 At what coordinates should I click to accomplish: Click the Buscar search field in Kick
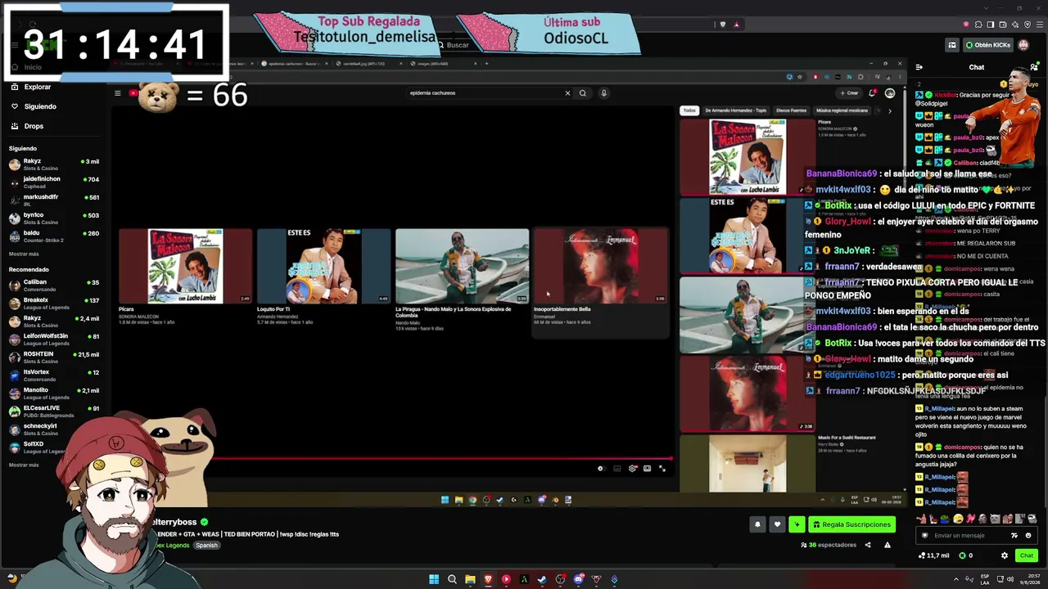pos(458,45)
